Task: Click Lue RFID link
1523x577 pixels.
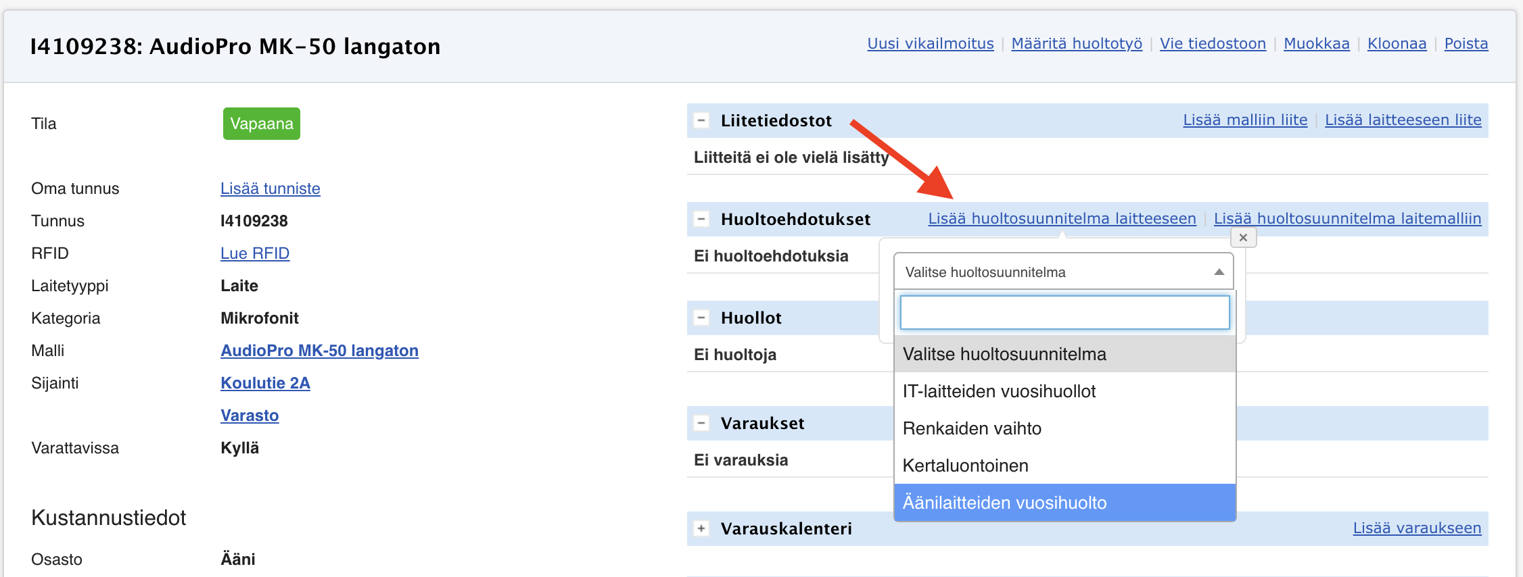Action: (255, 253)
